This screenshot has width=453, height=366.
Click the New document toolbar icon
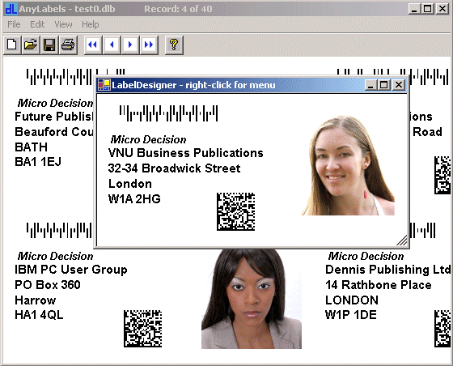[x=12, y=45]
